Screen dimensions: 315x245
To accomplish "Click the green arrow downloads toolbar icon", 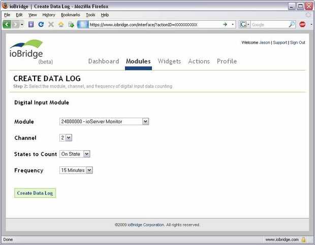I will [71, 25].
